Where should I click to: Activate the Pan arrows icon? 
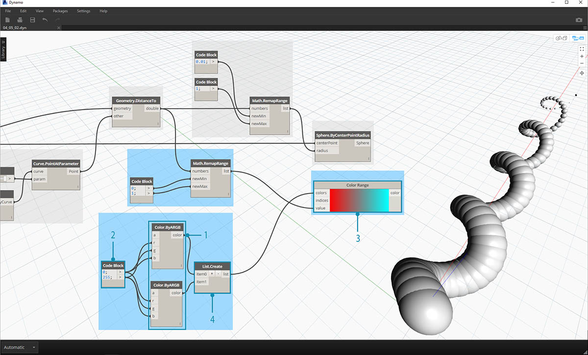[x=582, y=73]
